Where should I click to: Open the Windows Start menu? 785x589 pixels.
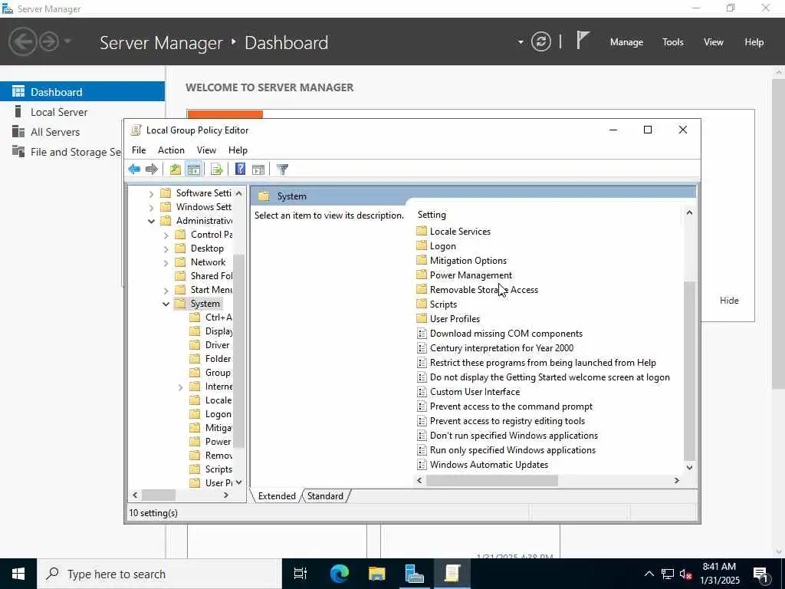[18, 574]
